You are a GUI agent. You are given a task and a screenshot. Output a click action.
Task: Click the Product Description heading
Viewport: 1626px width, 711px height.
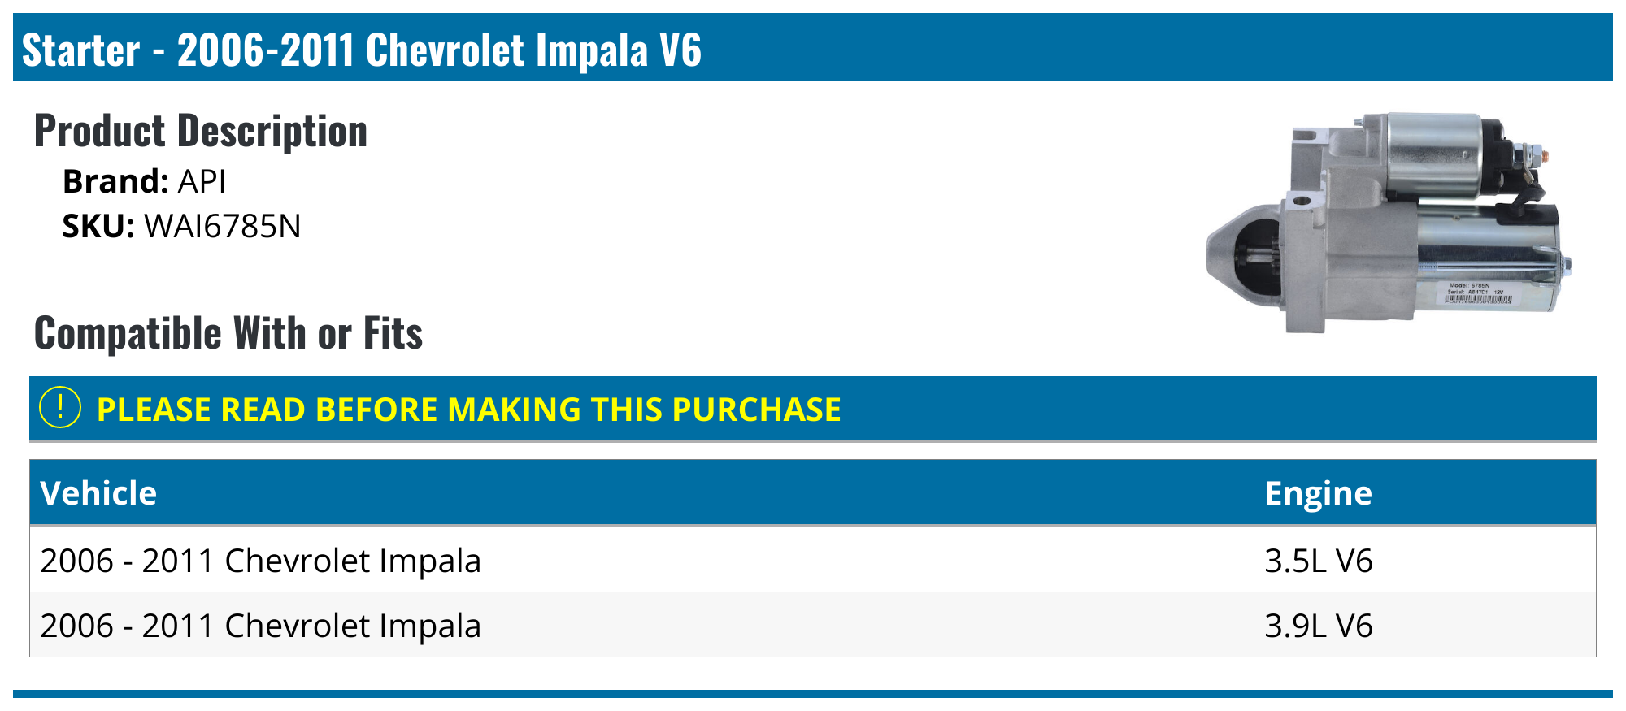[x=201, y=131]
